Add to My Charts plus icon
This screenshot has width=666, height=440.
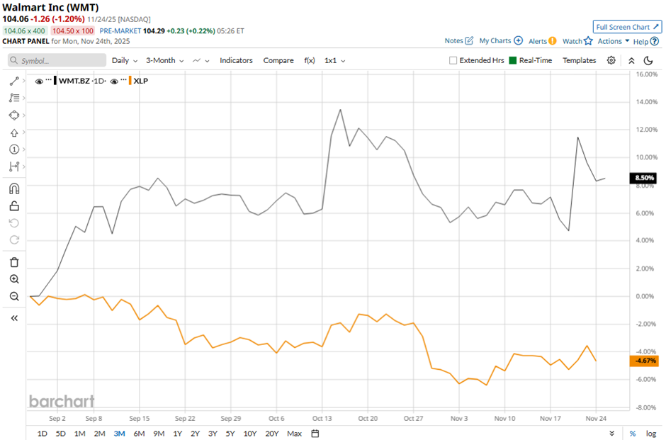pos(518,41)
